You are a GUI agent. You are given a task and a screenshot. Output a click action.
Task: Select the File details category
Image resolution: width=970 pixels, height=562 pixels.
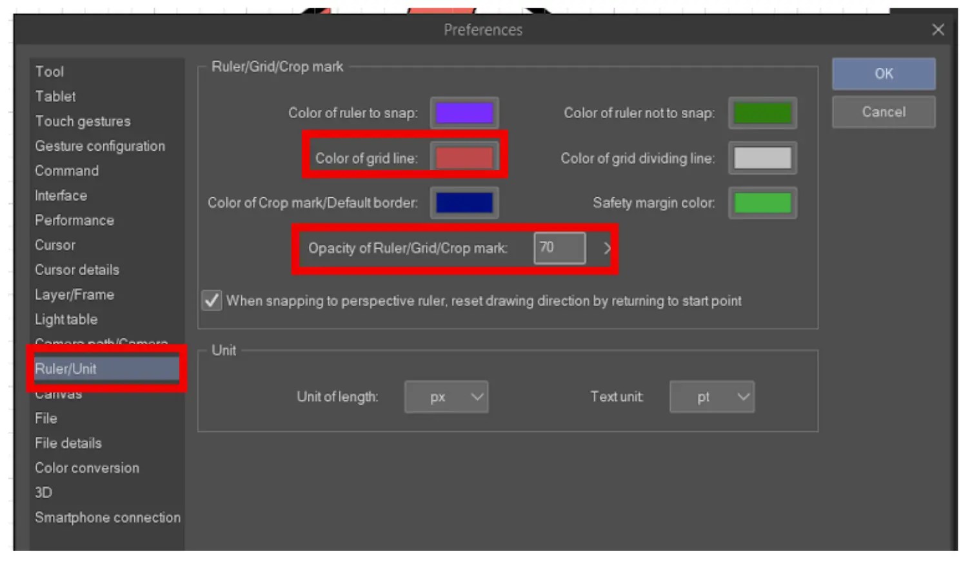pos(68,443)
